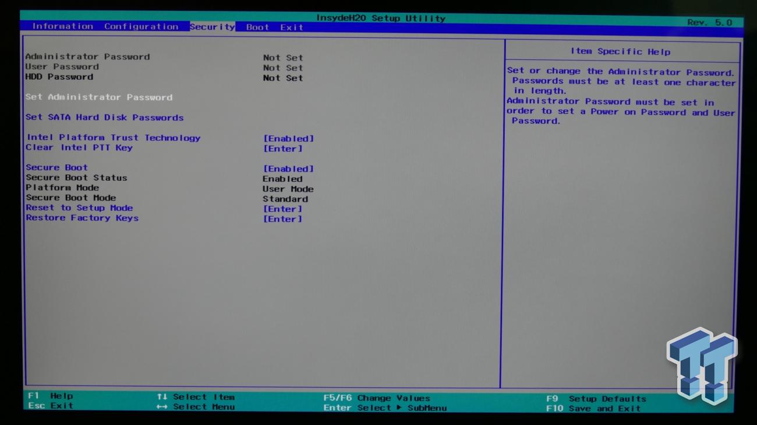Screen dimensions: 757x425
Task: Select Clear Intel PTT Key item
Action: pyautogui.click(x=79, y=148)
